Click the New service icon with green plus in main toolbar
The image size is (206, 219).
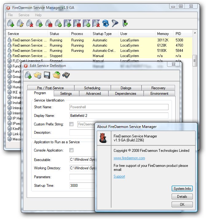coord(11,23)
